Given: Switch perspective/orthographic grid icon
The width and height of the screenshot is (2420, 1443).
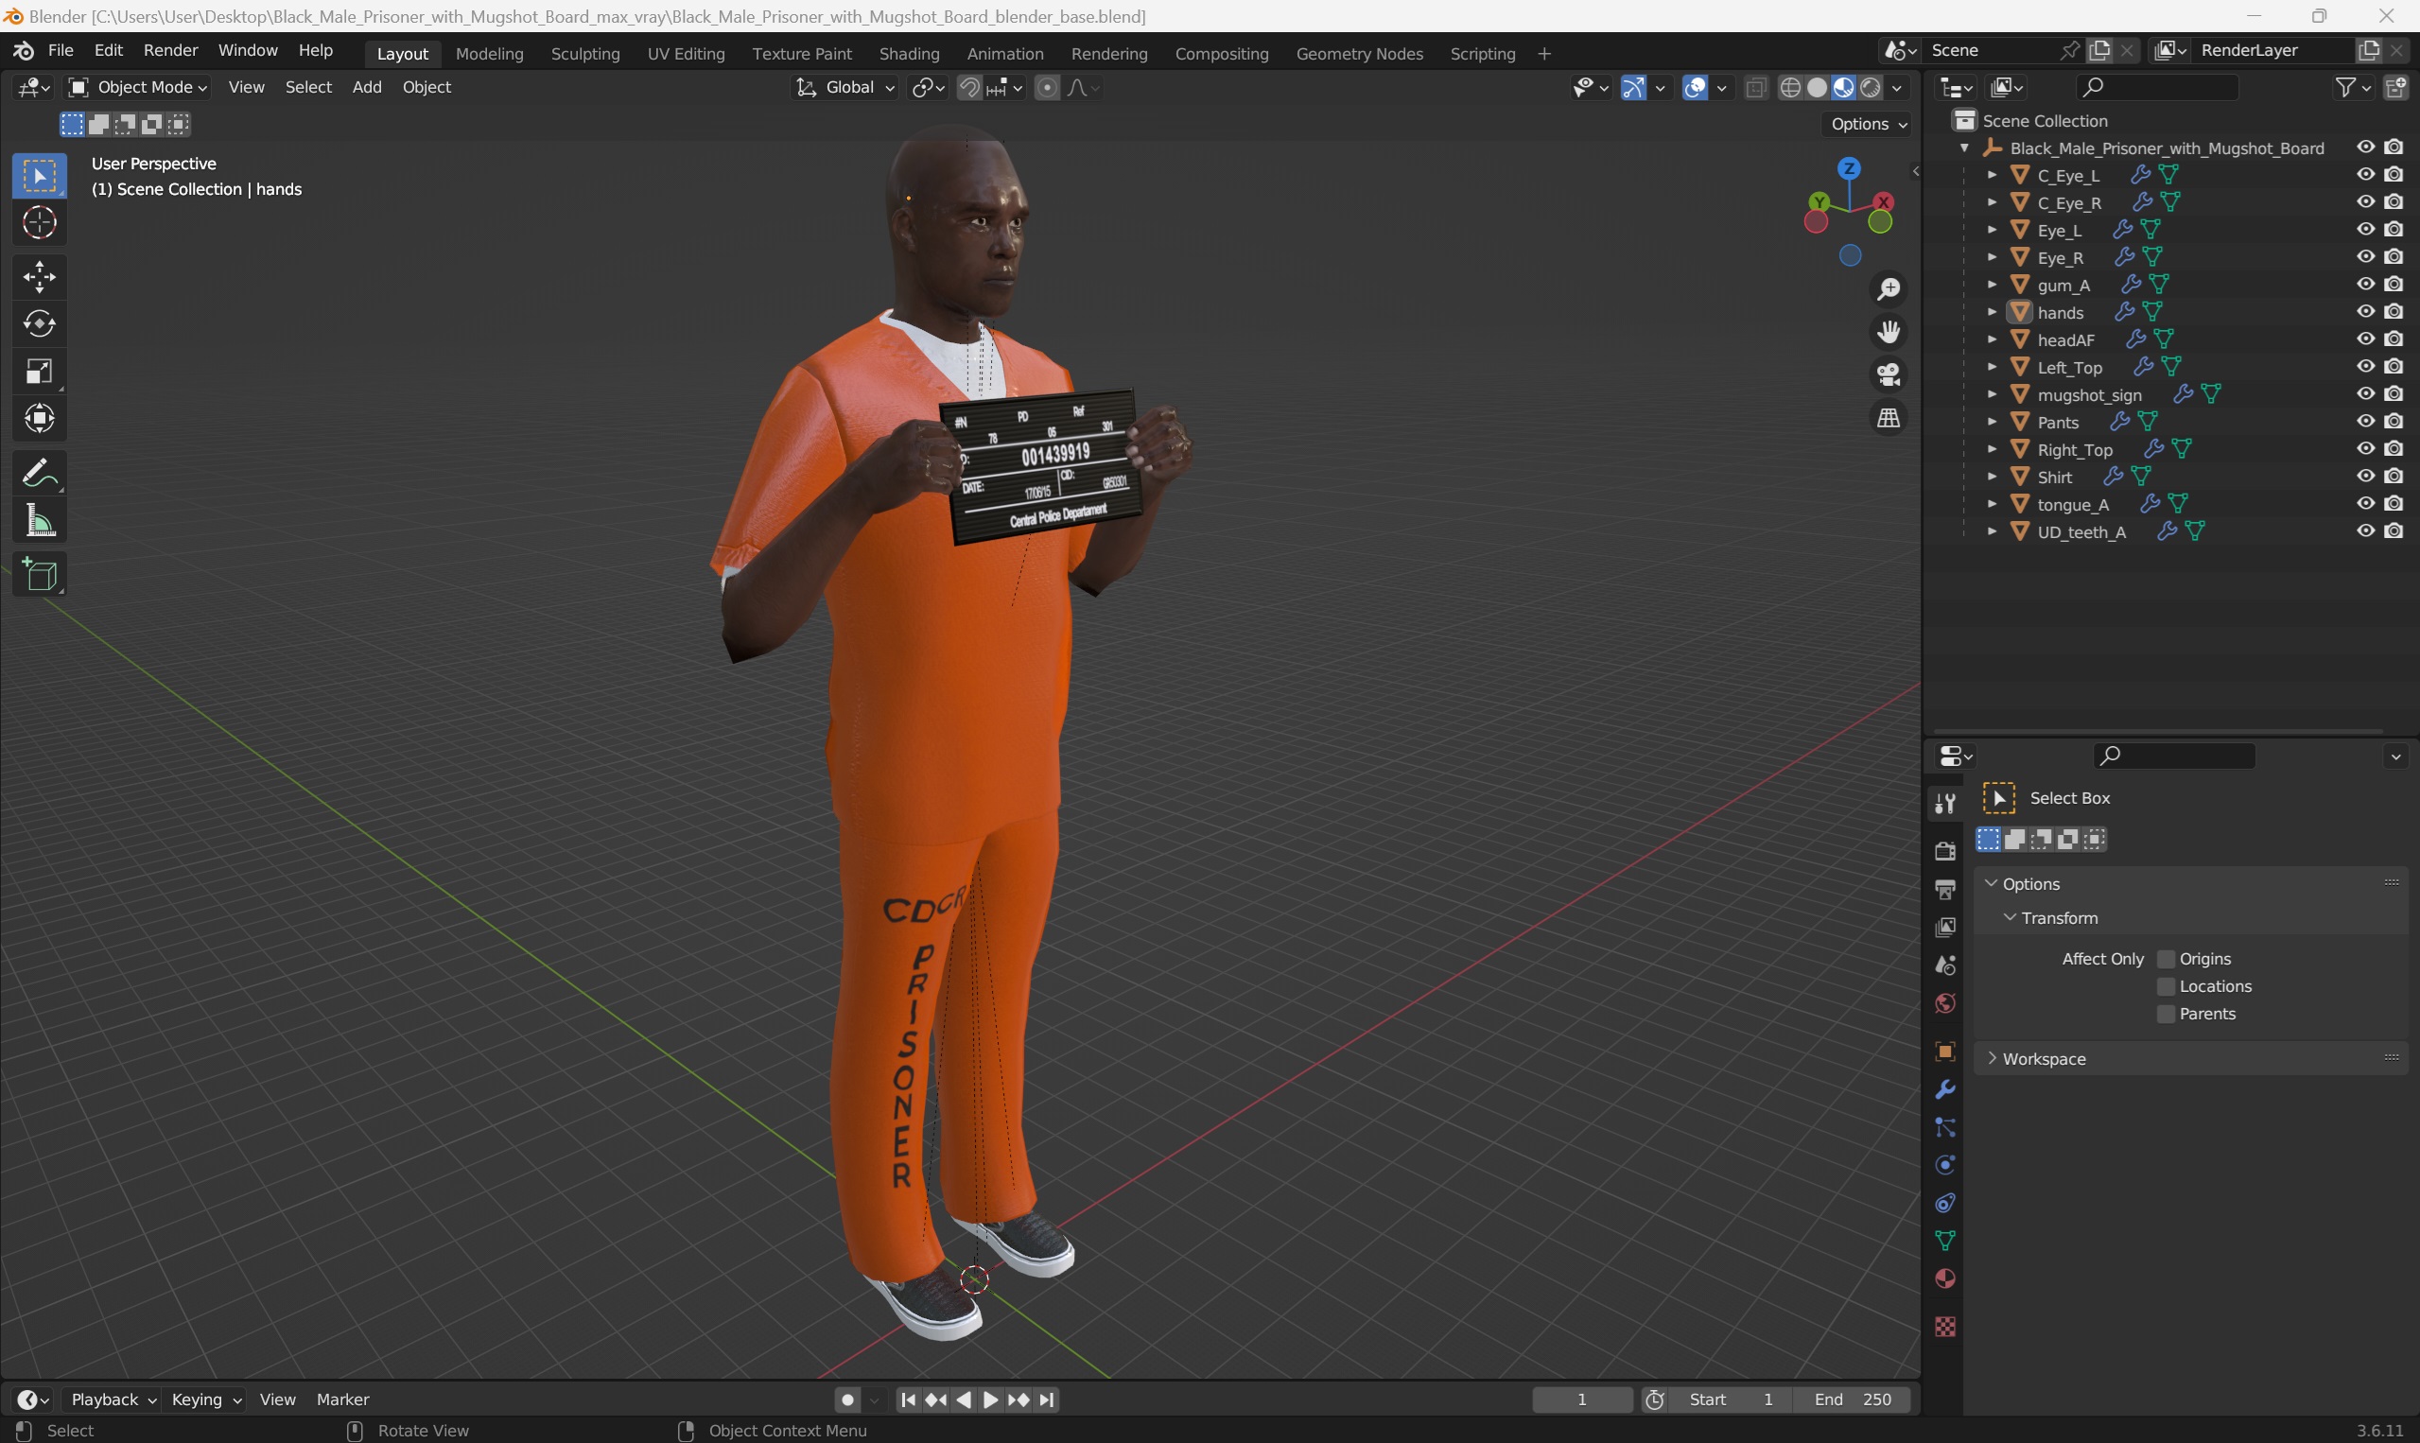Looking at the screenshot, I should (1889, 418).
